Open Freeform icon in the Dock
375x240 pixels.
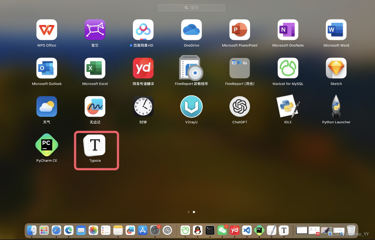[x=130, y=231]
